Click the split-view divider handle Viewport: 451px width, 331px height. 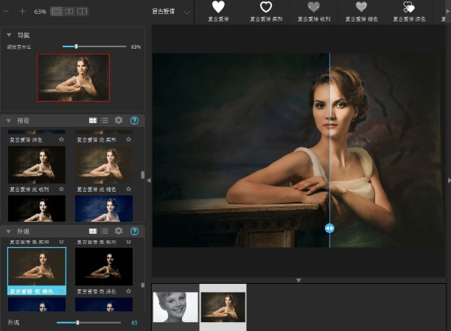(x=329, y=229)
